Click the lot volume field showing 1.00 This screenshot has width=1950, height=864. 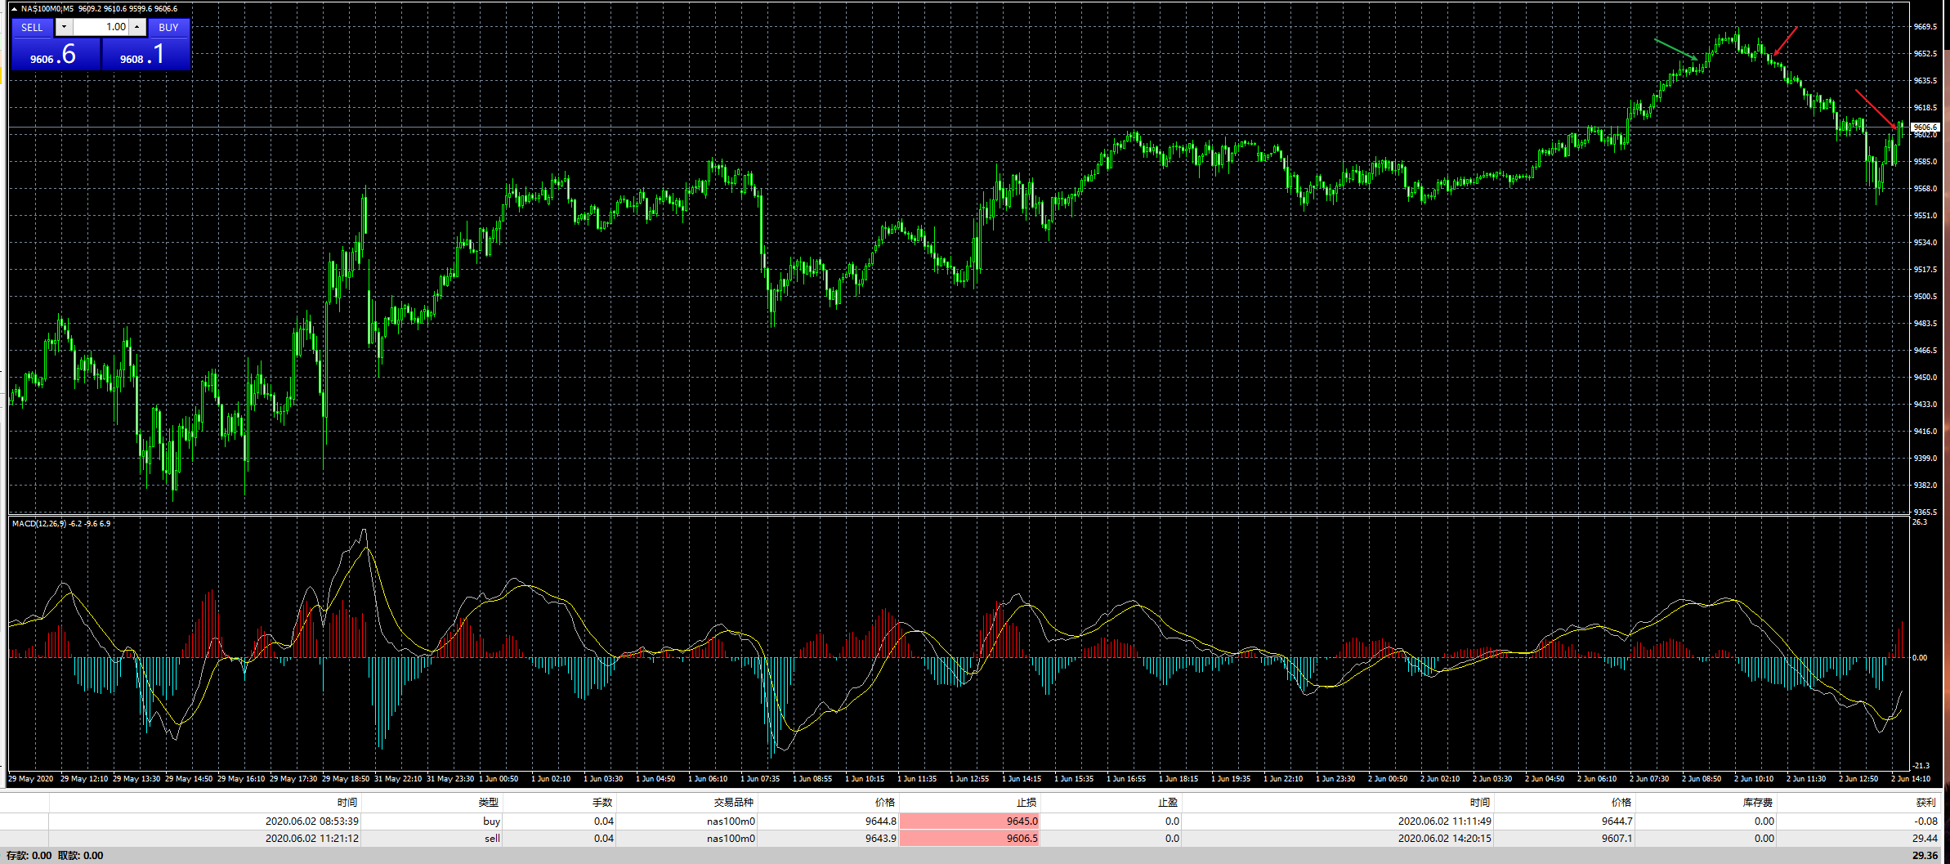click(x=101, y=27)
